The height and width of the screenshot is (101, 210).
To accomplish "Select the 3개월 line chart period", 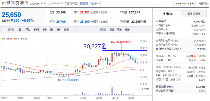I will coord(36,29).
